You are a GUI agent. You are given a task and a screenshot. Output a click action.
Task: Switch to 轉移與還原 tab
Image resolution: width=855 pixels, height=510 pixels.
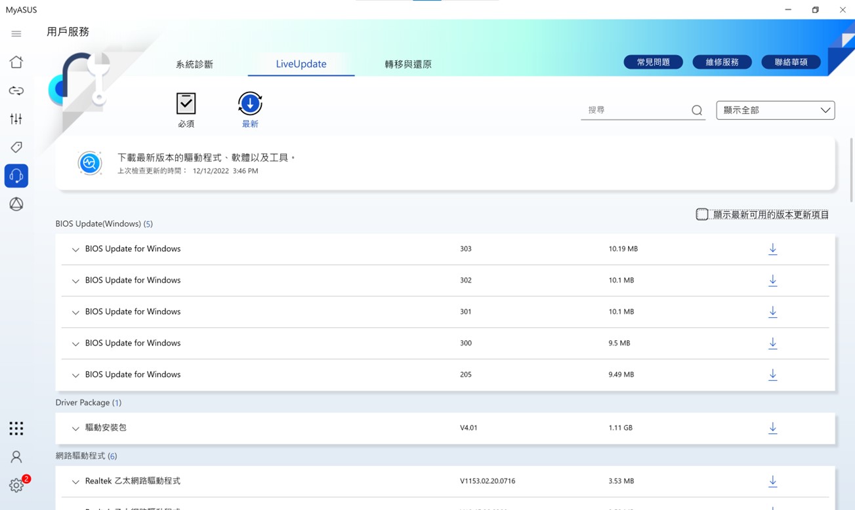[408, 64]
